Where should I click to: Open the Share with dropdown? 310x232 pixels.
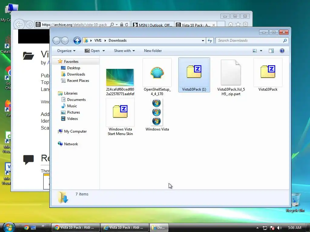(124, 51)
